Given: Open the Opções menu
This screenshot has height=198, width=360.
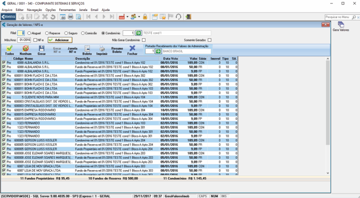Looking at the screenshot, I should click(x=51, y=10).
